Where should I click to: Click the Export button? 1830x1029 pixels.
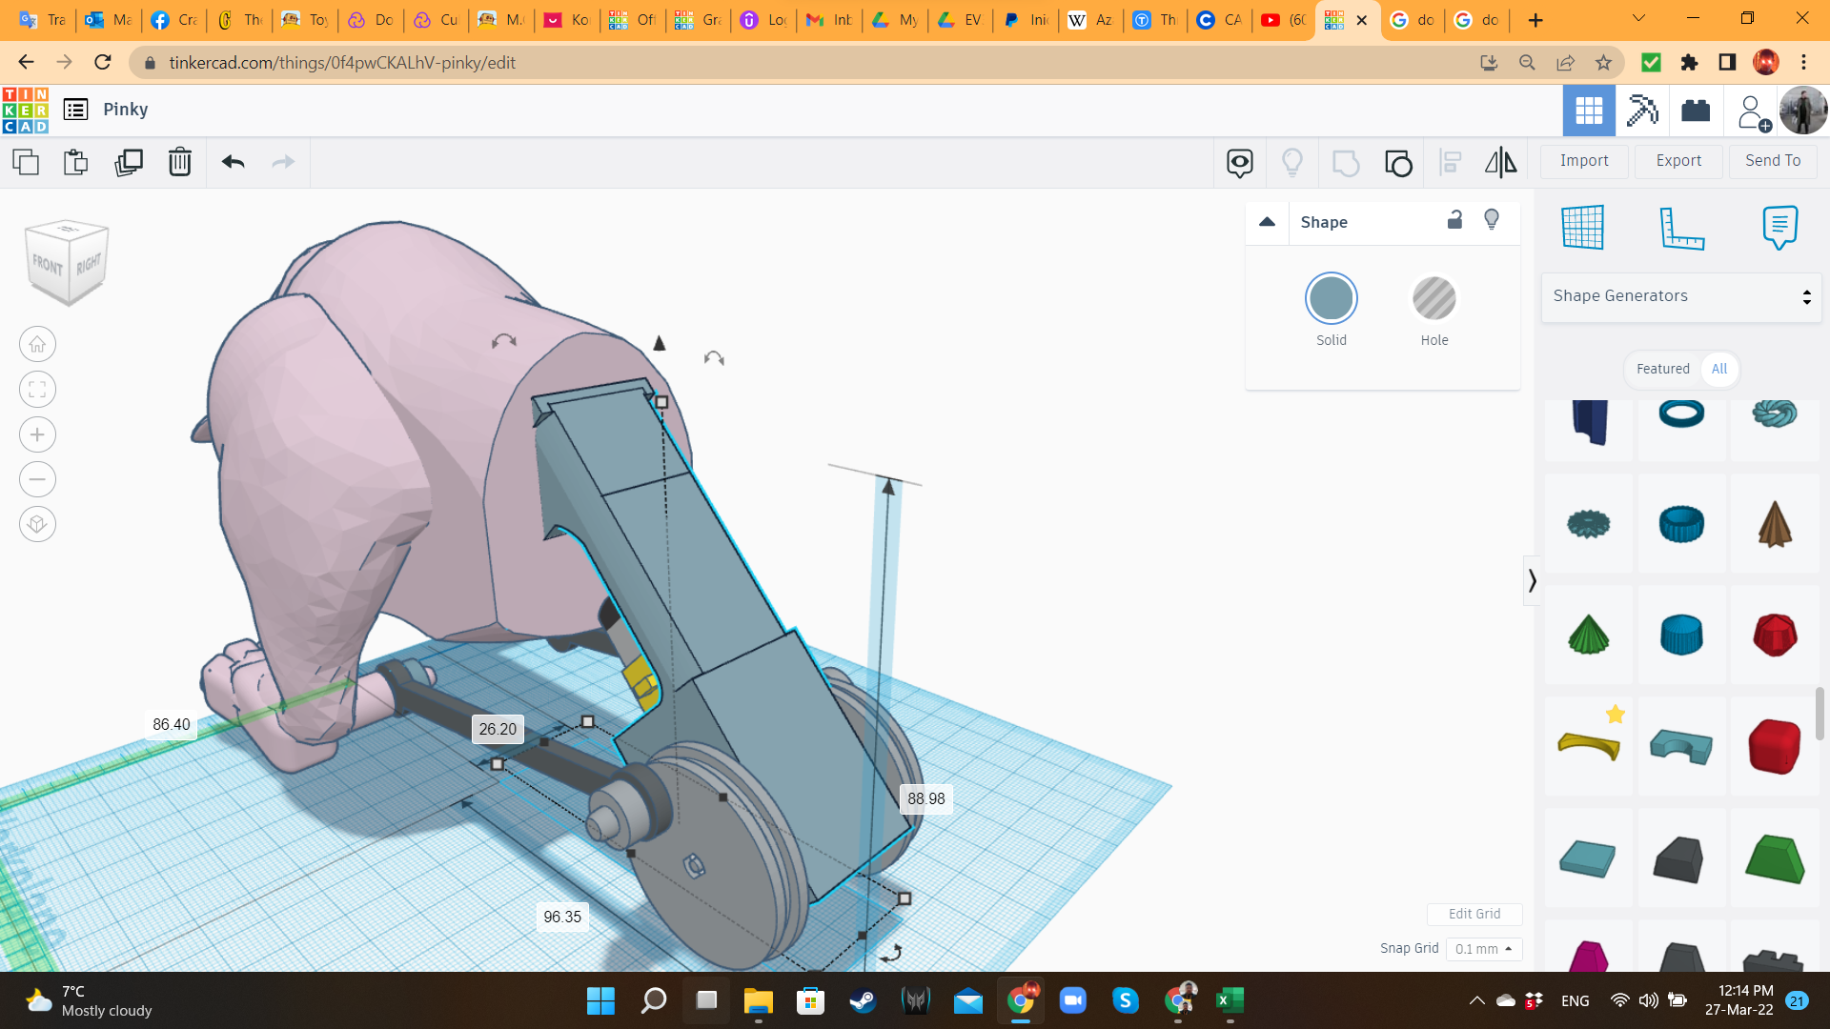click(1678, 161)
